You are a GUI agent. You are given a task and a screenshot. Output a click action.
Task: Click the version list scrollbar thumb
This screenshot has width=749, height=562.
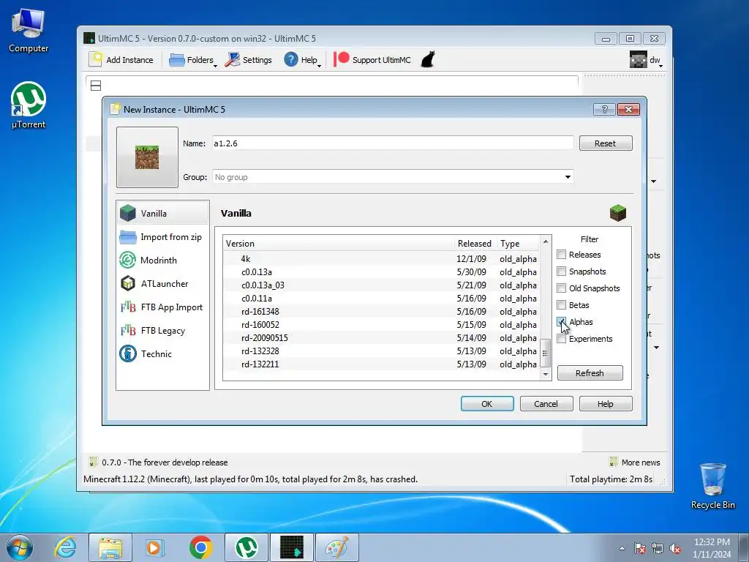pyautogui.click(x=546, y=353)
